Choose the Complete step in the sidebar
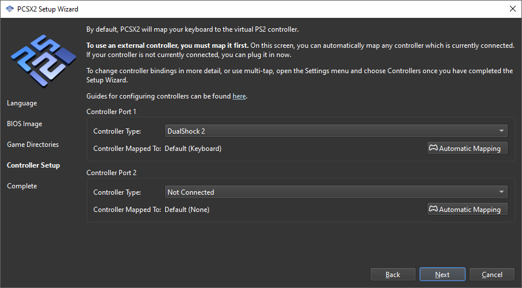The height and width of the screenshot is (288, 522). (x=22, y=186)
